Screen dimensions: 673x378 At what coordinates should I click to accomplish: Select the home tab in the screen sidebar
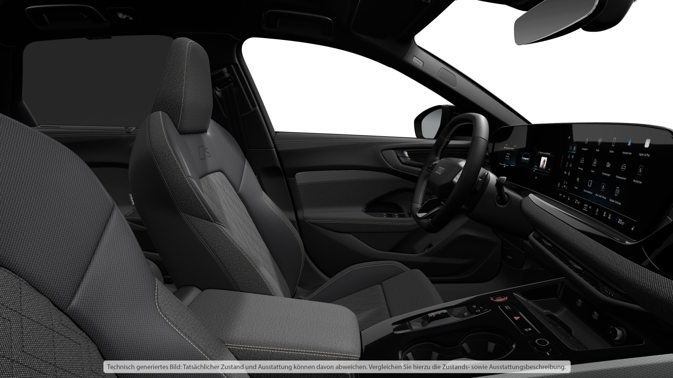tap(571, 148)
